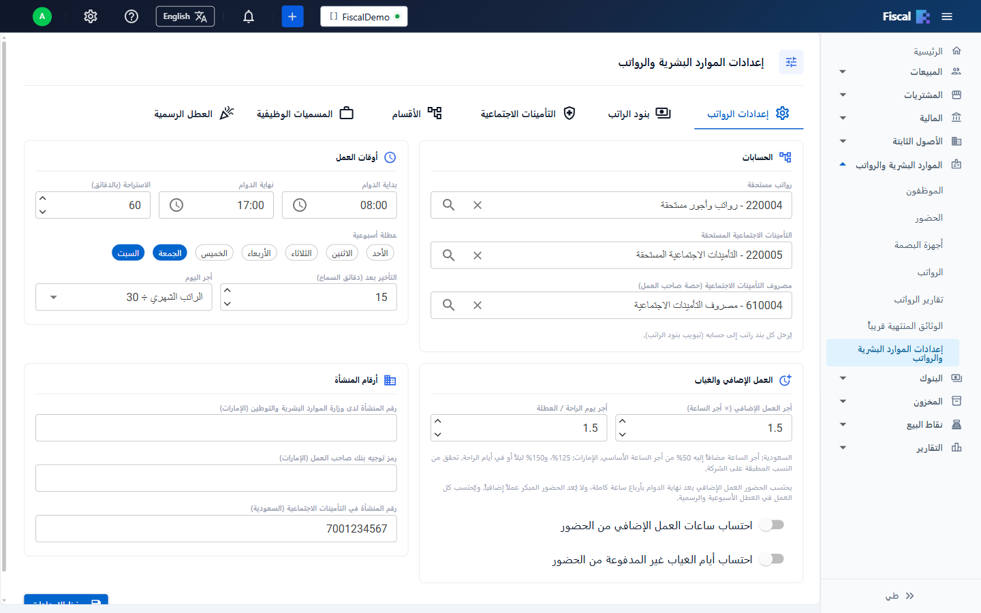
Task: Click the التقارير chart icon in sidebar
Action: [956, 447]
